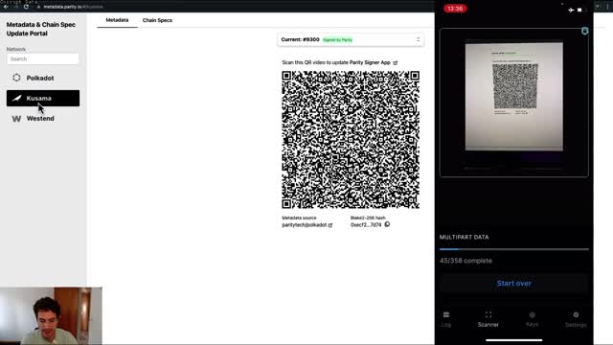Copy the Blake2-256 hash

coord(387,224)
